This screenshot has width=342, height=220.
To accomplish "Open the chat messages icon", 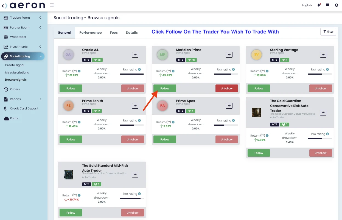I will coord(327,5).
